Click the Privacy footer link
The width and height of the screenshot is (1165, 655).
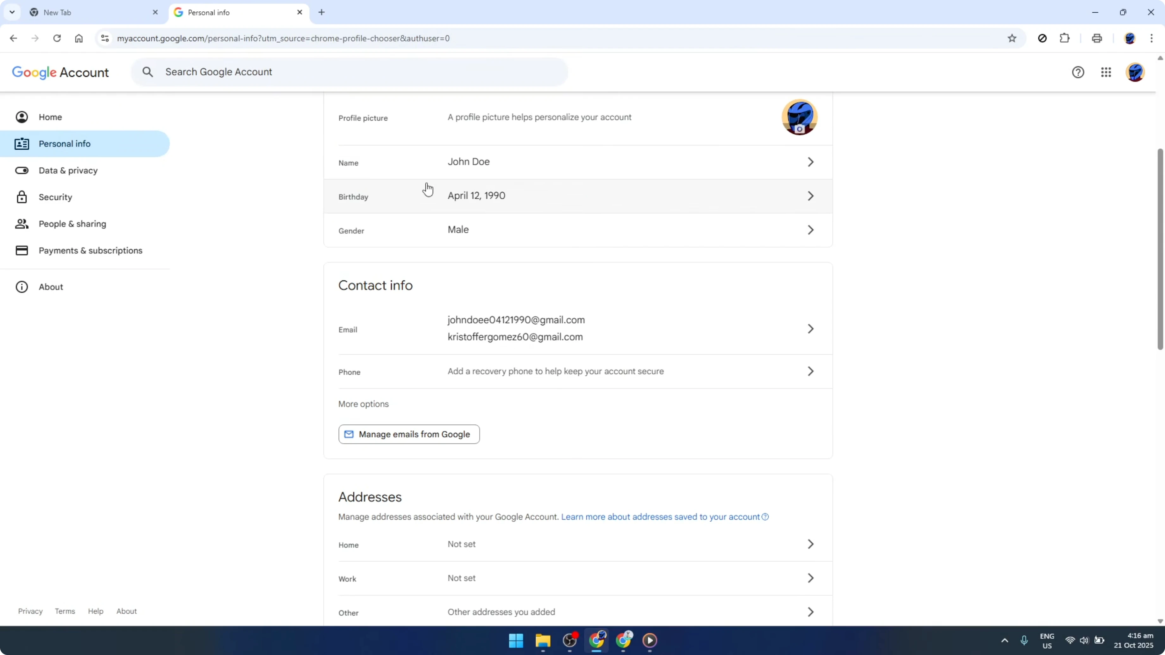[30, 611]
